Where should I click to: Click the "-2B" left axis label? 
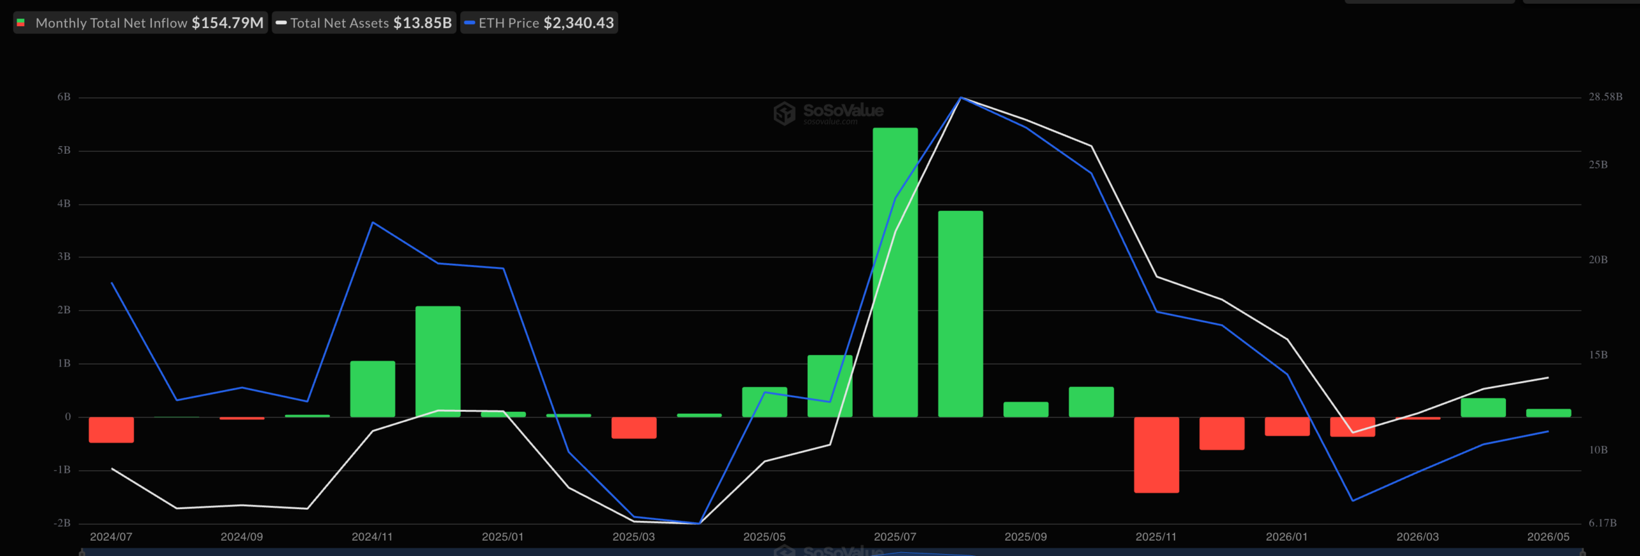point(62,523)
